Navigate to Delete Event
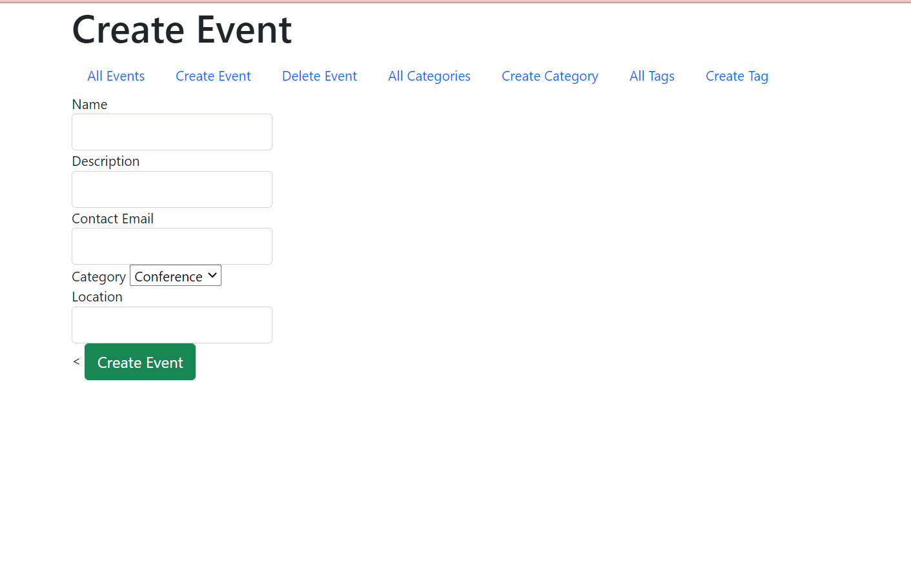The height and width of the screenshot is (568, 911). pyautogui.click(x=319, y=76)
